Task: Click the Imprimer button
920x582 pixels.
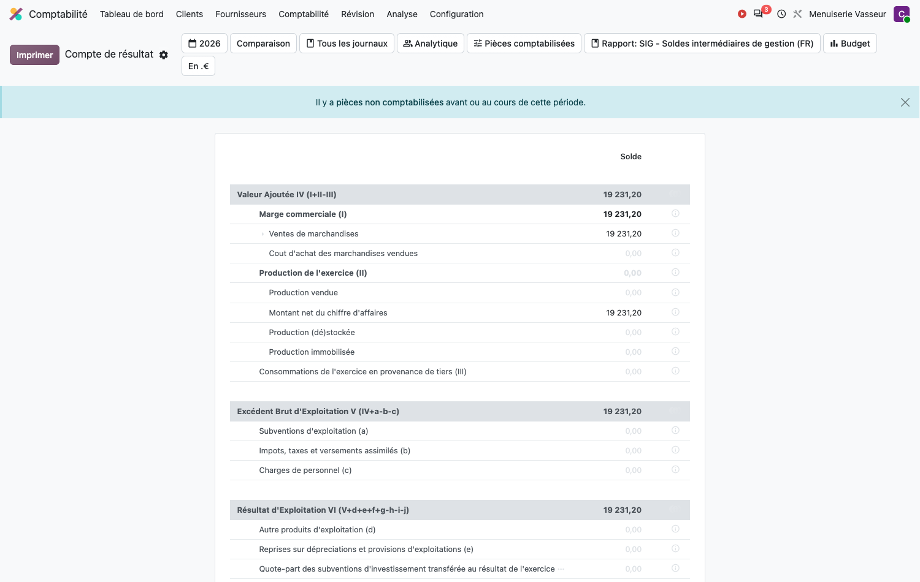Action: [34, 55]
